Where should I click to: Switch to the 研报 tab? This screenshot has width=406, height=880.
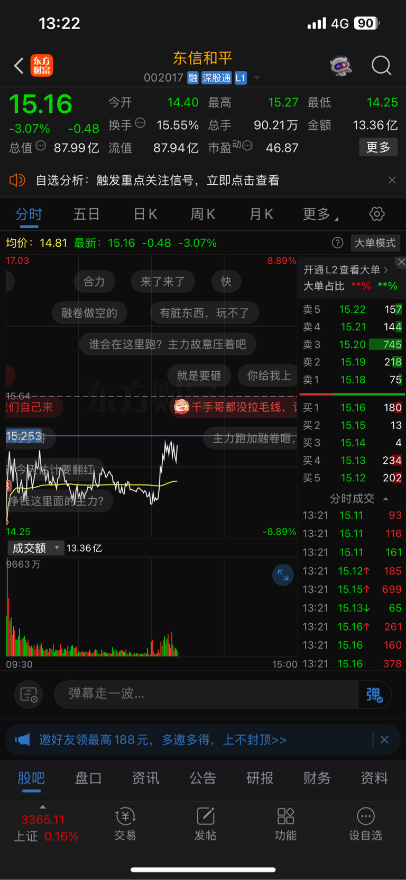[x=260, y=778]
